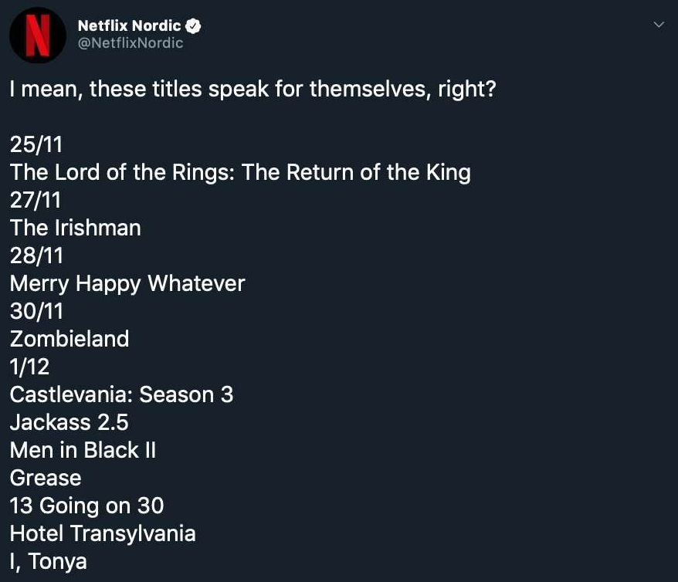Screen dimensions: 678x582
Task: Click Jackass 2.5 in the list
Action: click(69, 422)
